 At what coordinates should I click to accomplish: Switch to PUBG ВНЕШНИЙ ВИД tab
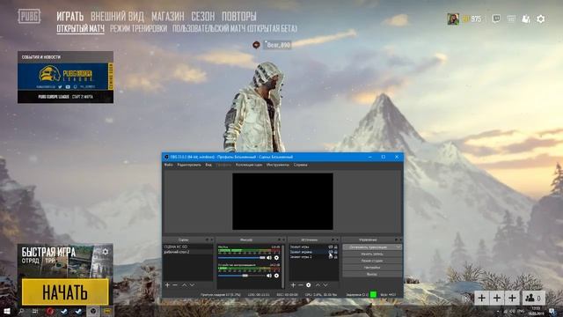pyautogui.click(x=117, y=16)
